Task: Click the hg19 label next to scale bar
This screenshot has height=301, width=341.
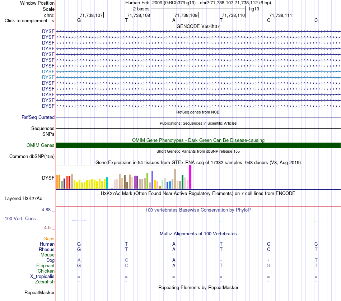Action: [254, 9]
